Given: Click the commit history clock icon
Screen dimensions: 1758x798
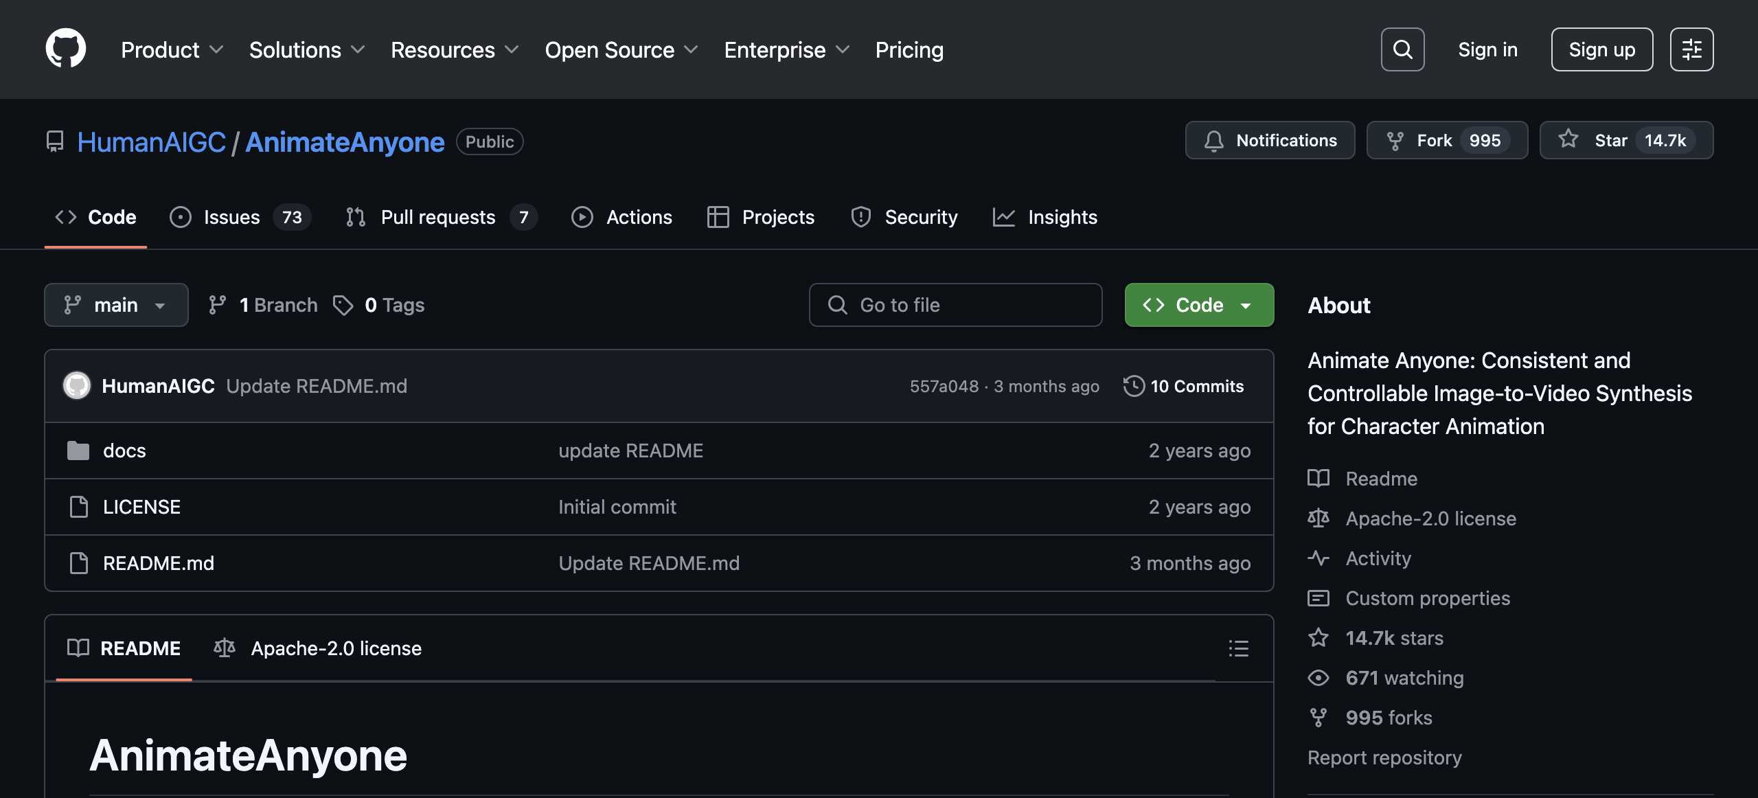Looking at the screenshot, I should pyautogui.click(x=1134, y=386).
